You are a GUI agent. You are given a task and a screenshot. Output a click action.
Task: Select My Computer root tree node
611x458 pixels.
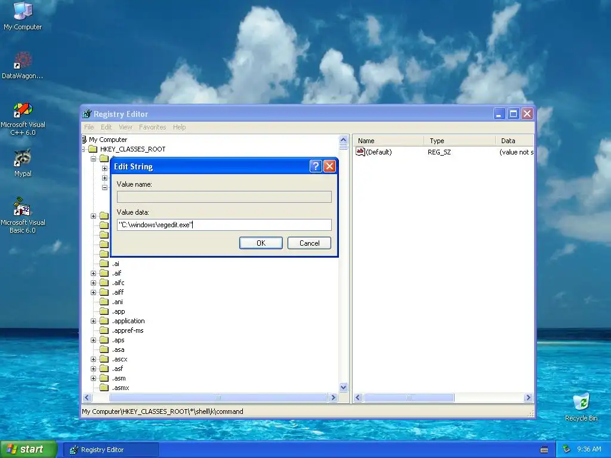click(108, 140)
